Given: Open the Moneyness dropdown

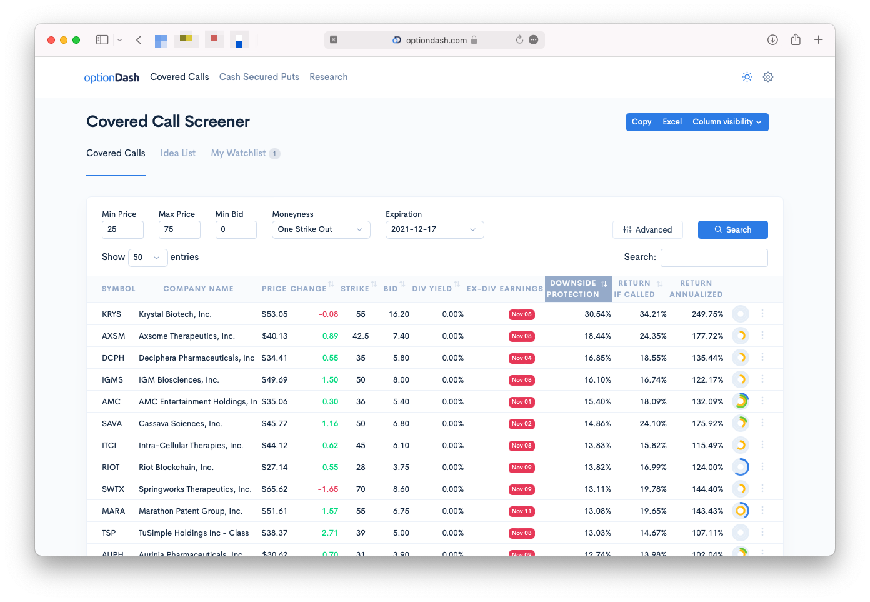Looking at the screenshot, I should (x=321, y=229).
